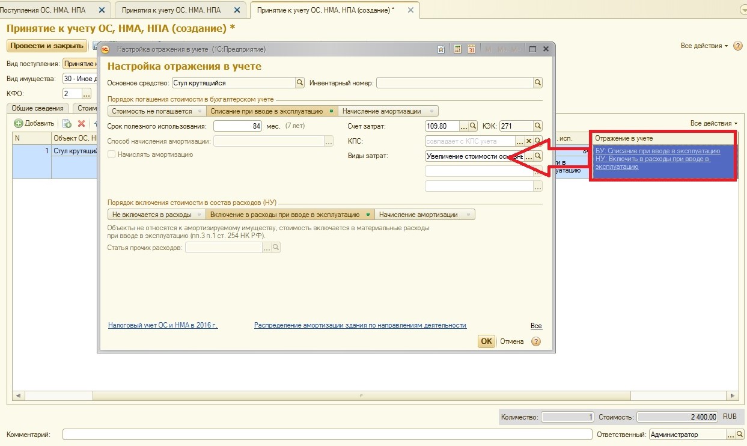This screenshot has width=747, height=446.
Task: Click magnifier icon next to Основное средство field
Action: pyautogui.click(x=299, y=83)
